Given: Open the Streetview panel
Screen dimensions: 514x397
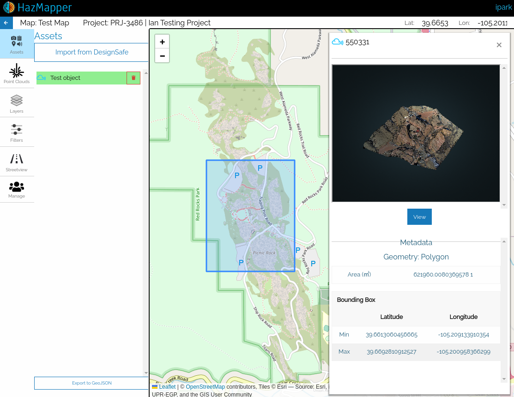Looking at the screenshot, I should 17,162.
